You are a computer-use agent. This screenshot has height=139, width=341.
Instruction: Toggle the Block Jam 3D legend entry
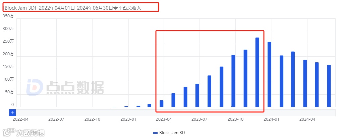(169, 133)
